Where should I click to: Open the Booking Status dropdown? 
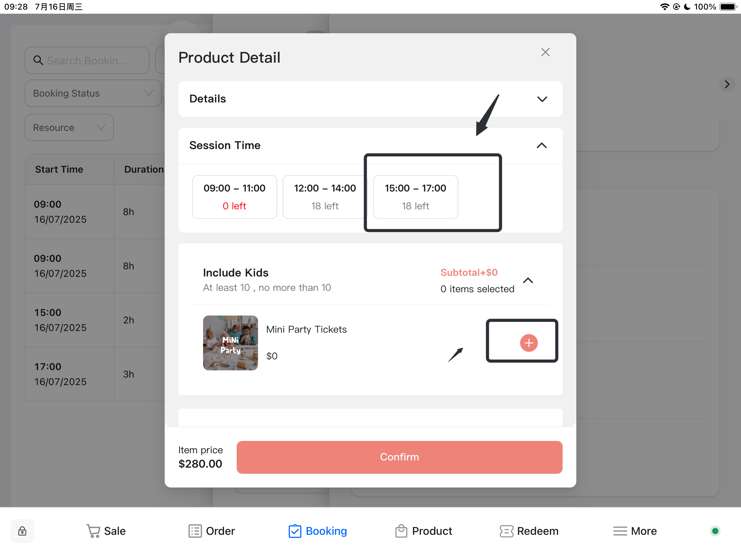pyautogui.click(x=93, y=93)
